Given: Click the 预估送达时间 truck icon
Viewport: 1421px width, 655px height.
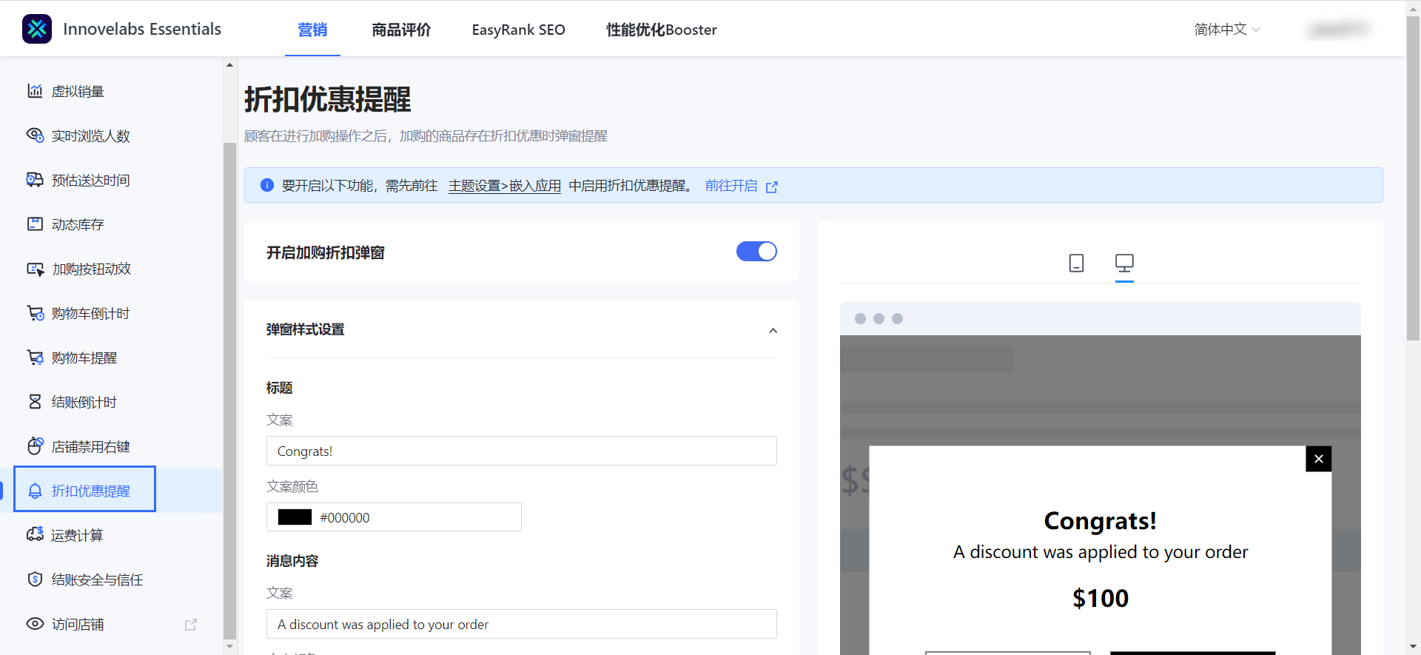Looking at the screenshot, I should (35, 180).
